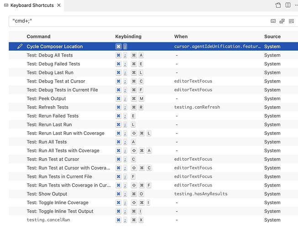Select the Test: Toggle Inline Coverage row

(x=58, y=202)
